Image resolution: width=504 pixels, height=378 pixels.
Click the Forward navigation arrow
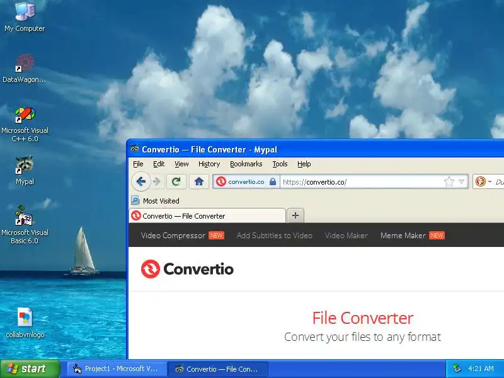pyautogui.click(x=157, y=181)
